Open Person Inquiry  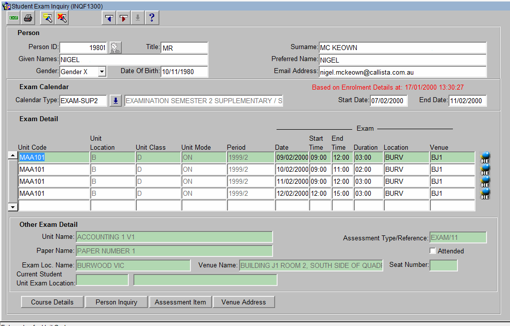click(116, 302)
